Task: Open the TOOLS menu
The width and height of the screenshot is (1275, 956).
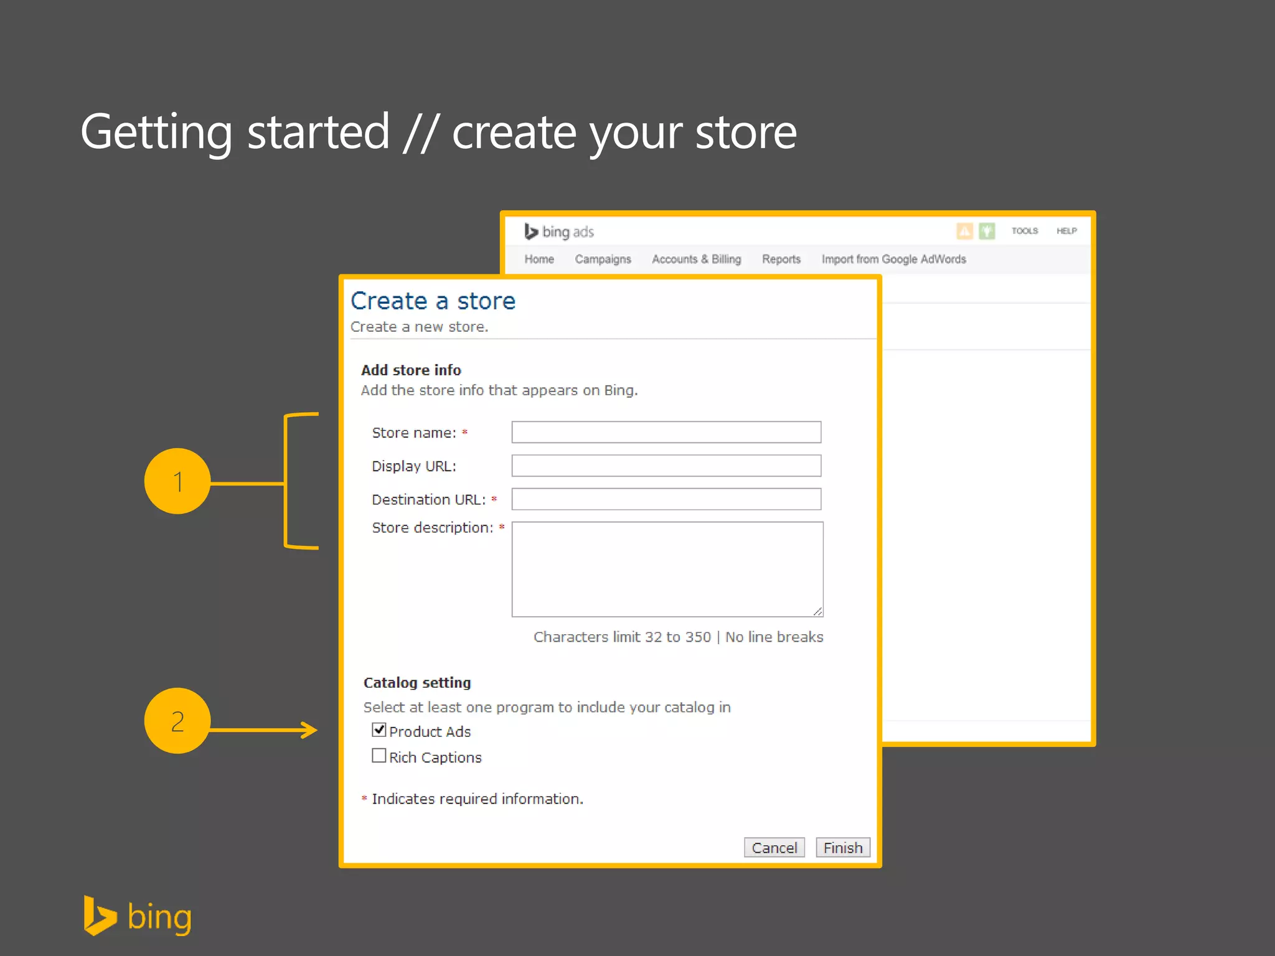Action: pyautogui.click(x=1025, y=231)
